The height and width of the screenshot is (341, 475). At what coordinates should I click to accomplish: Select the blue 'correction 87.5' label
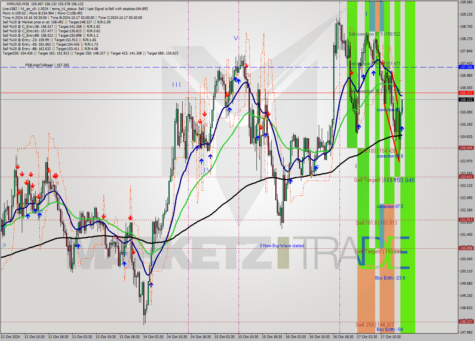click(x=390, y=206)
